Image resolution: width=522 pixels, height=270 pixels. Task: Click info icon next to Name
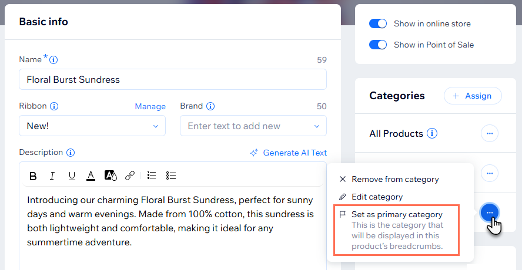tap(53, 59)
